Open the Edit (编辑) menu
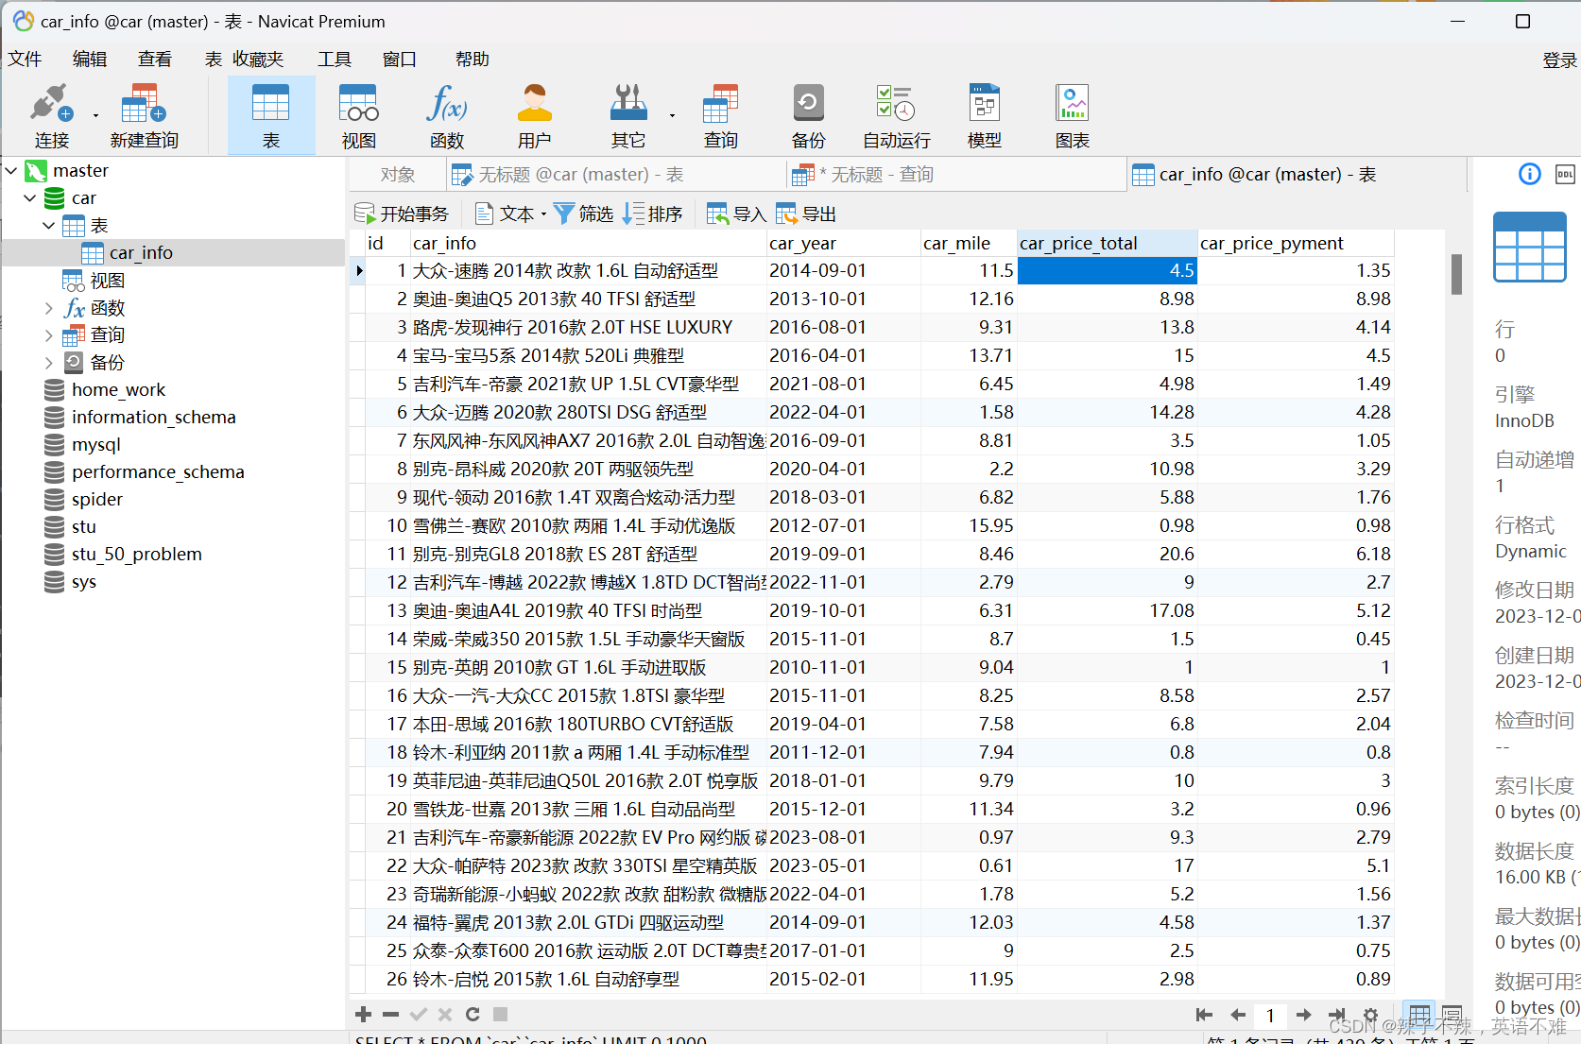This screenshot has width=1581, height=1044. [x=90, y=59]
